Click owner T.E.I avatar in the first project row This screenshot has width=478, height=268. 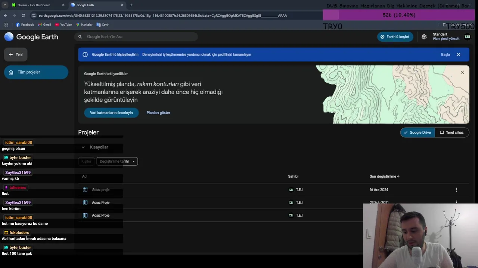coord(291,190)
